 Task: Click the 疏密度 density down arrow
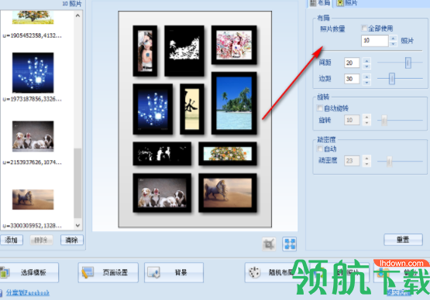(x=366, y=164)
